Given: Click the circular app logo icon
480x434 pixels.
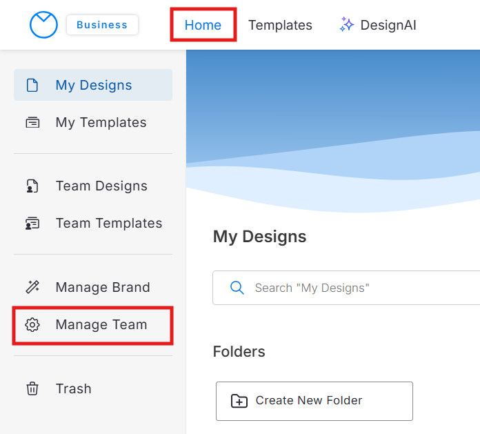Looking at the screenshot, I should tap(43, 25).
